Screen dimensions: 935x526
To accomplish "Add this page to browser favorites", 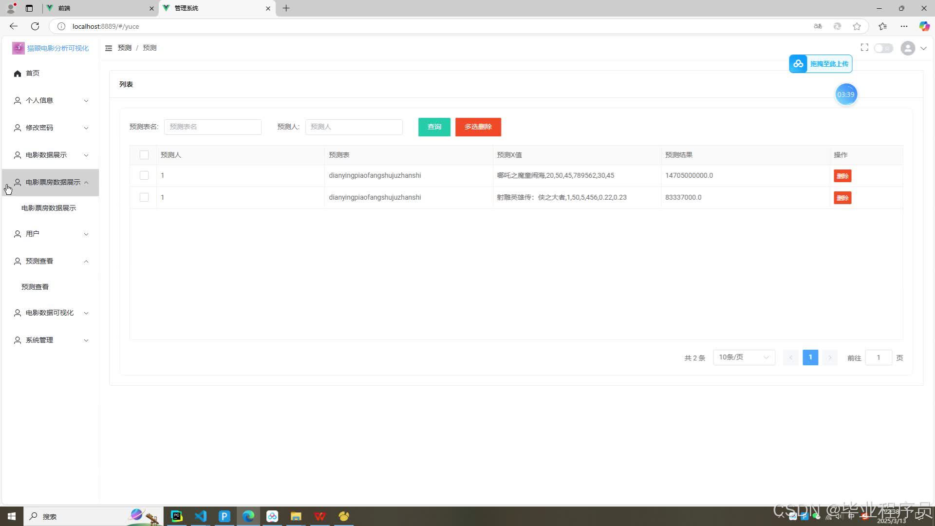I will (x=857, y=26).
